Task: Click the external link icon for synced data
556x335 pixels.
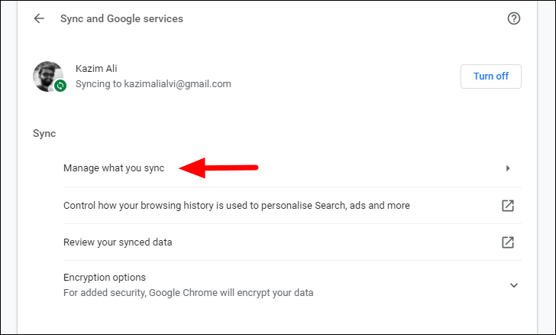Action: [x=508, y=242]
